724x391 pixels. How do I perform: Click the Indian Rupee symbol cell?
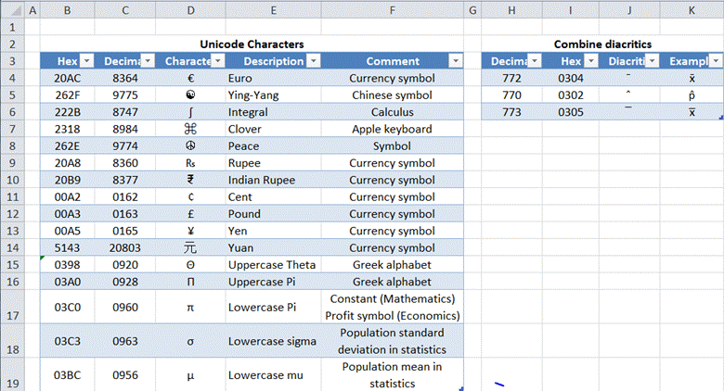point(189,181)
